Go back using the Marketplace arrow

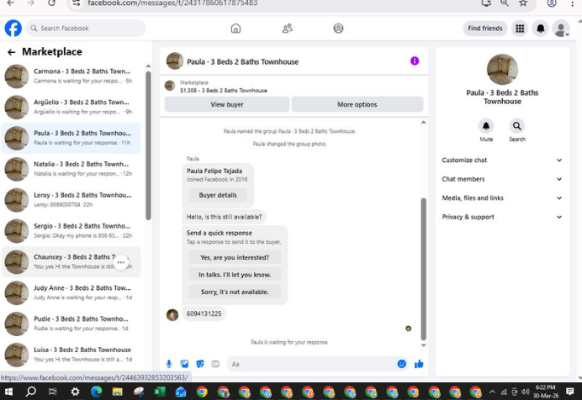[x=12, y=52]
